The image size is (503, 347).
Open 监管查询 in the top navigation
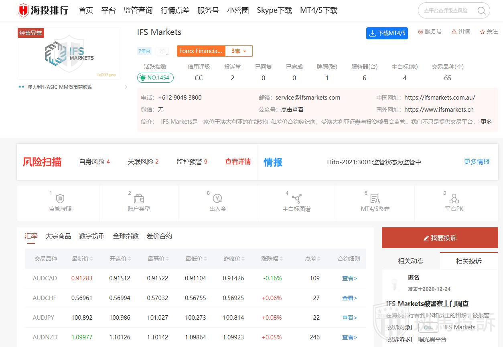(138, 10)
